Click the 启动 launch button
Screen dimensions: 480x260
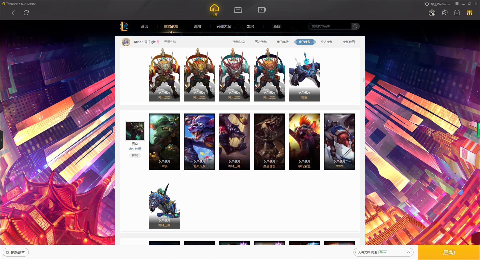(449, 252)
